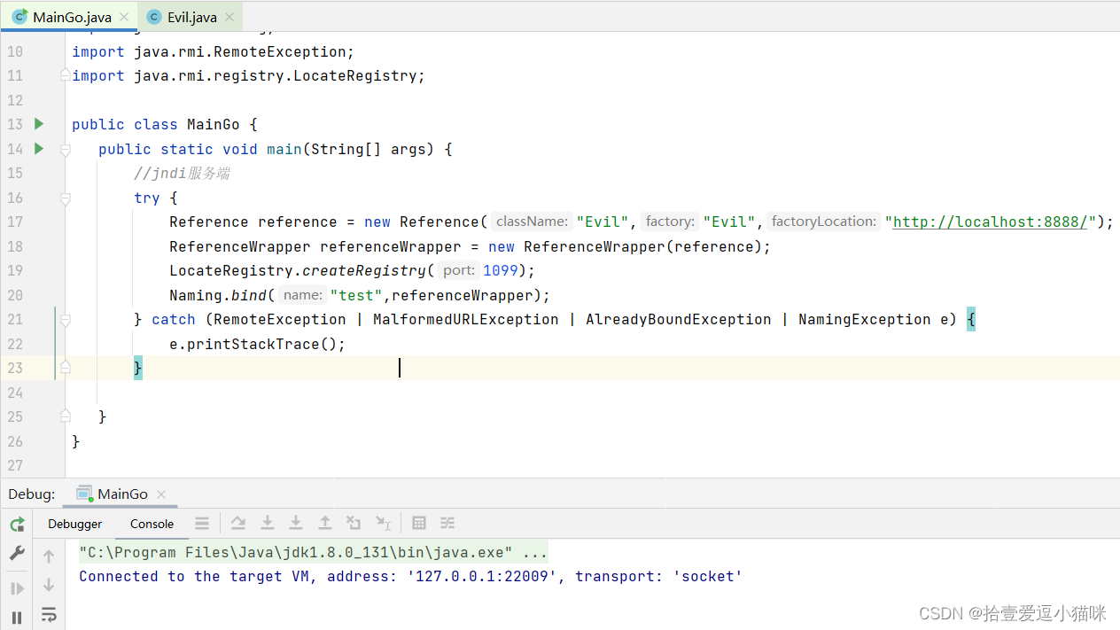Click the port: parameter hint
1120x630 pixels.
(x=459, y=270)
